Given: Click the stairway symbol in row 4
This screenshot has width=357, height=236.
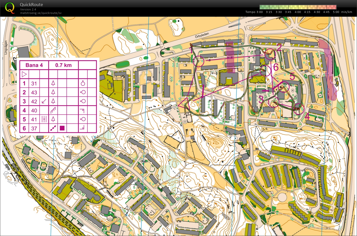Looking at the screenshot, I should (53, 110).
